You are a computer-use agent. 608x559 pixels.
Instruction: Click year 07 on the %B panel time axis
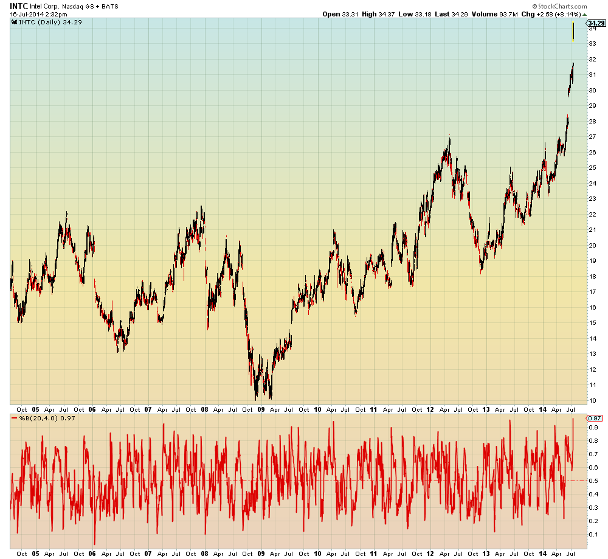click(148, 554)
